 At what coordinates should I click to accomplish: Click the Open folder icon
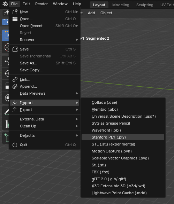coord(15,19)
